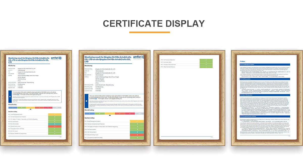
Task: Click 'PA 2: Workers Involvement' row, second certificate
Action: 114,124
